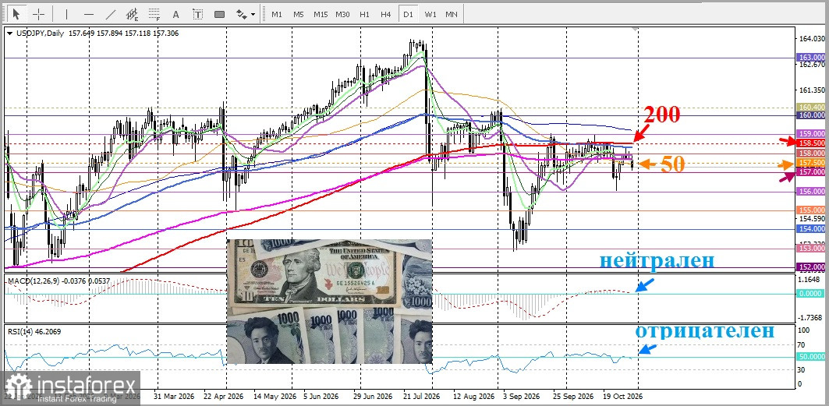Open the USDJPY,Daily chart title triangle
The width and height of the screenshot is (829, 406).
[x=9, y=34]
